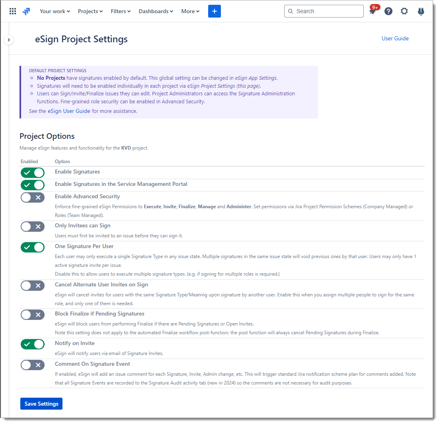
Task: Click the blue plus Create button
Action: tap(214, 11)
